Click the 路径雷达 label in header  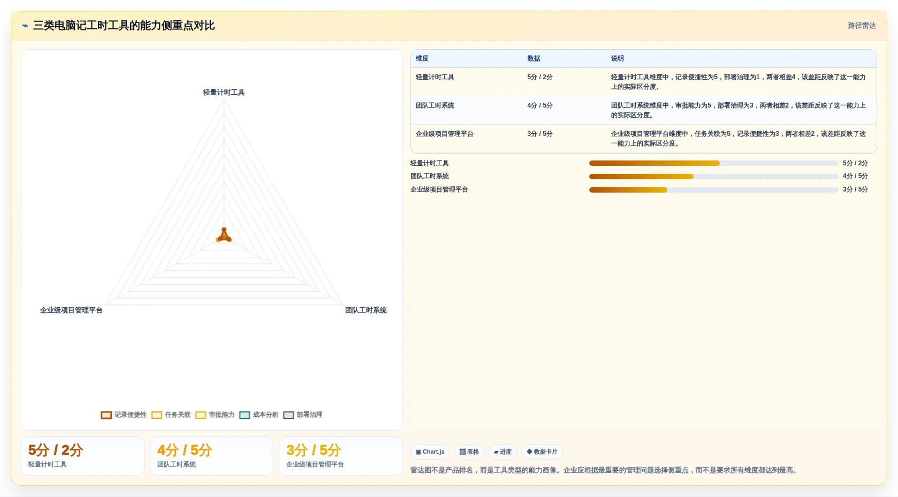pos(862,26)
